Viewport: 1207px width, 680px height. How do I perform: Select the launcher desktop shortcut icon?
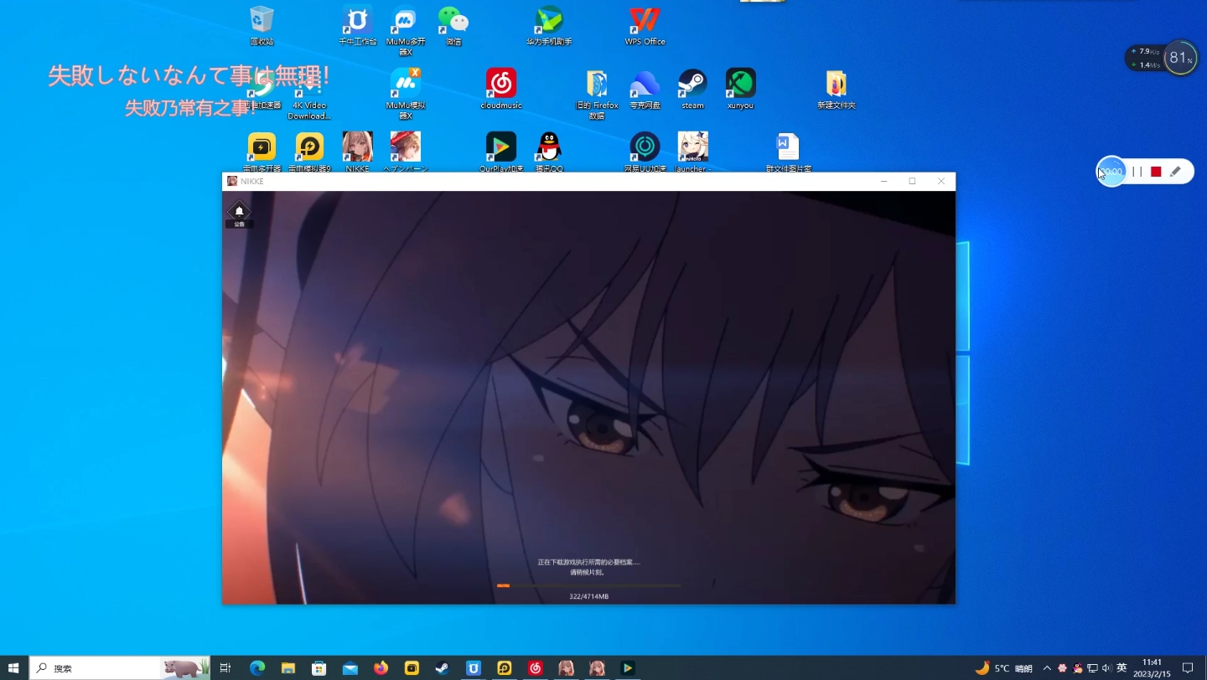click(692, 152)
